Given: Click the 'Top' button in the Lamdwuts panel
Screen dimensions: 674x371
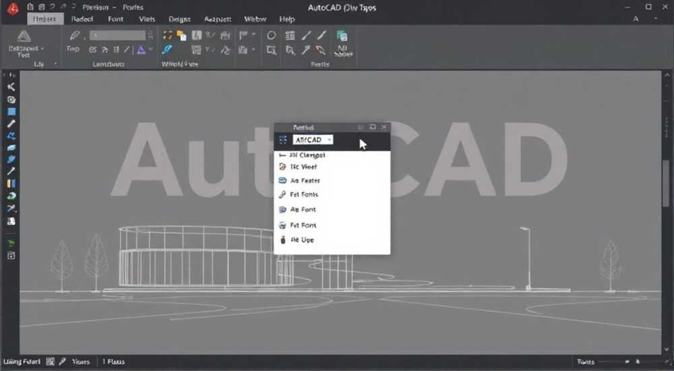Looking at the screenshot, I should tap(73, 49).
